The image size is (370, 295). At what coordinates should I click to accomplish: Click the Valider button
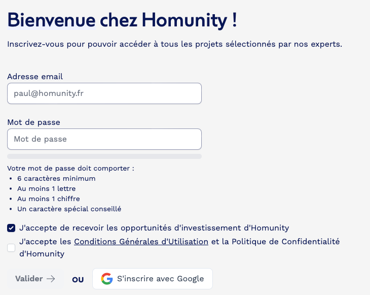35,279
